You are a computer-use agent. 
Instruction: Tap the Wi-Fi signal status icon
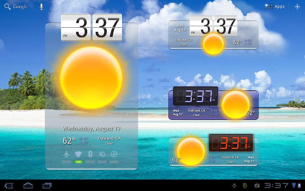pyautogui.click(x=294, y=185)
